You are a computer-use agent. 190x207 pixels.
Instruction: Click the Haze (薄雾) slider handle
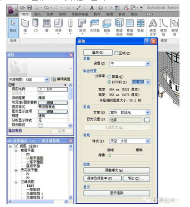(110, 155)
